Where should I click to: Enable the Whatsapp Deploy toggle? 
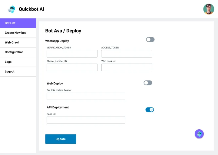coord(150,39)
